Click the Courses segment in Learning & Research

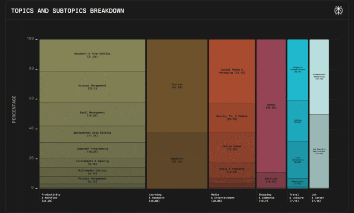point(177,86)
